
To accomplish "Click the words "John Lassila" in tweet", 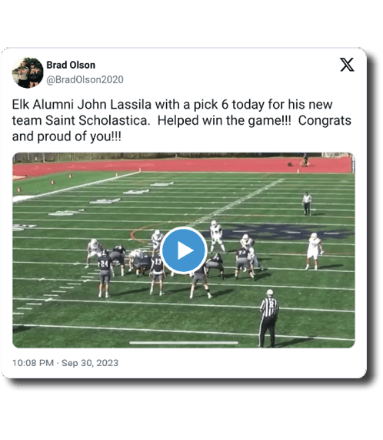I will point(115,104).
